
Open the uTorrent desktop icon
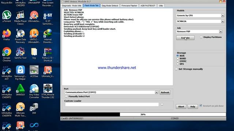[7, 16]
